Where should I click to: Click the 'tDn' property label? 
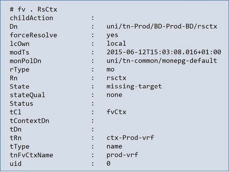click(x=15, y=129)
